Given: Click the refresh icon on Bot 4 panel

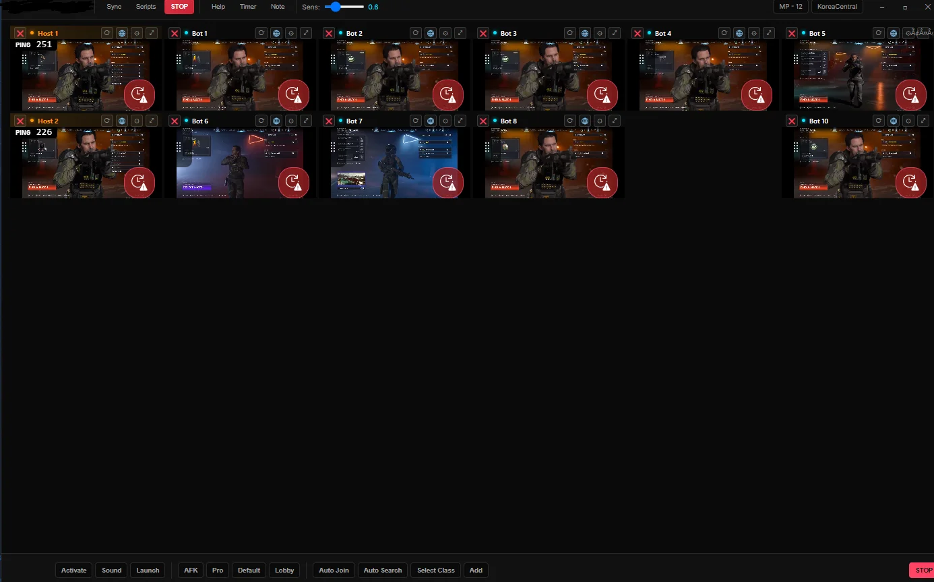Looking at the screenshot, I should (724, 32).
